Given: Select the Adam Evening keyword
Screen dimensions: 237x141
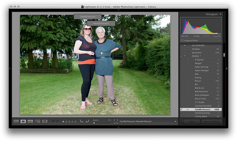Looking at the screenshot, I should [201, 67].
